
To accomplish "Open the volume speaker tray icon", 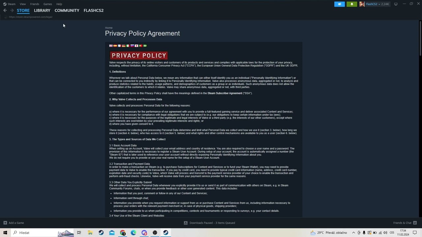I will pyautogui.click(x=385, y=233).
